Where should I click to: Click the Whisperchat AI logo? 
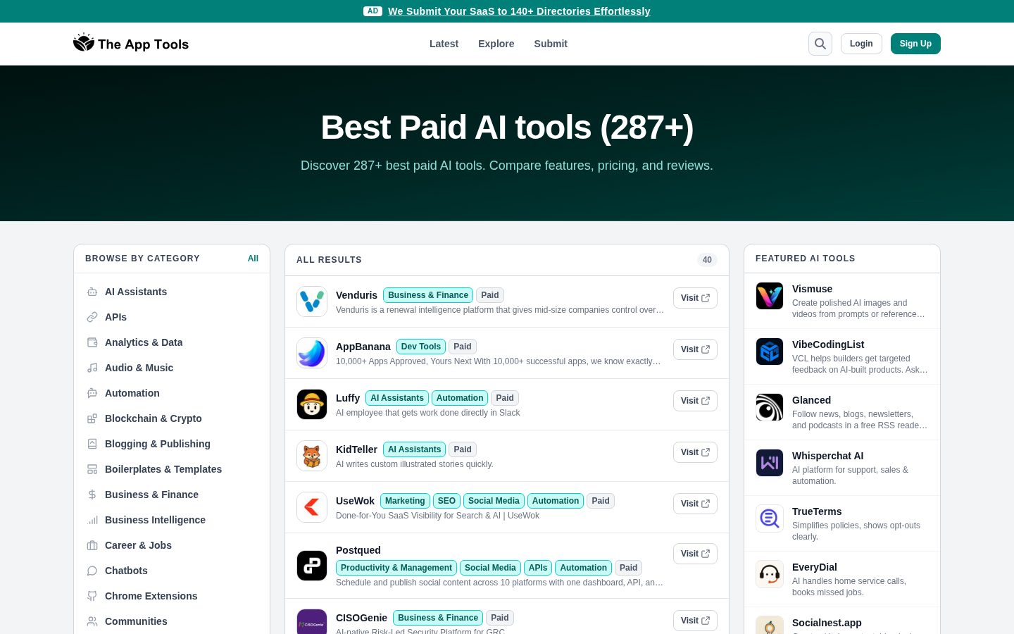pos(770,463)
